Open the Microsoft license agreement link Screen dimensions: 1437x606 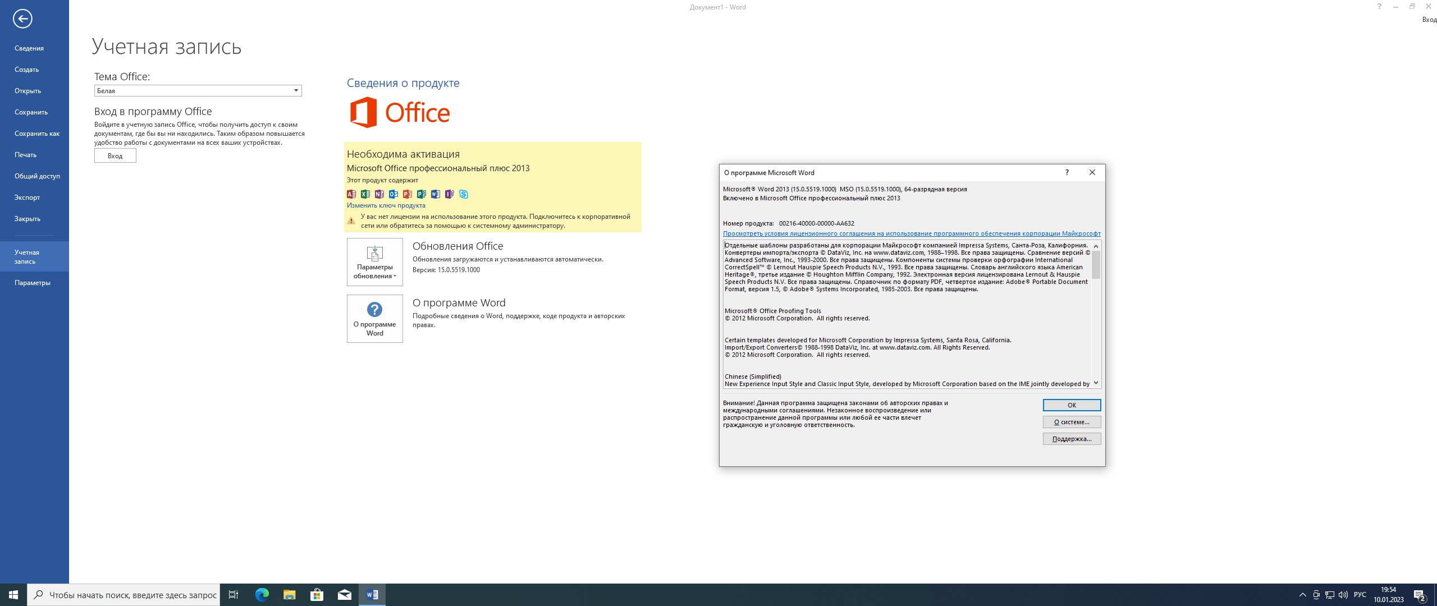(x=912, y=233)
